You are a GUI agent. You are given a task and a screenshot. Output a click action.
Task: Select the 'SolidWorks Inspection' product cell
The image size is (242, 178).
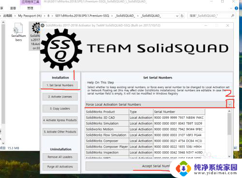coord(107,152)
